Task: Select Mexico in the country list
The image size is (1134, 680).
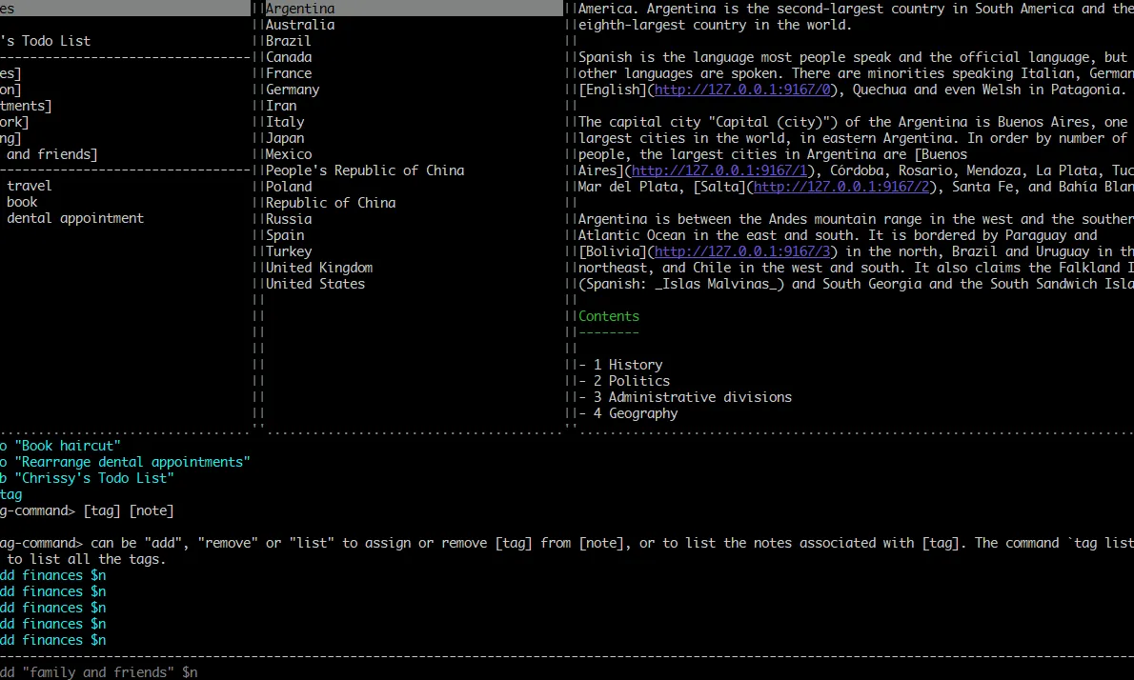Action: (289, 154)
